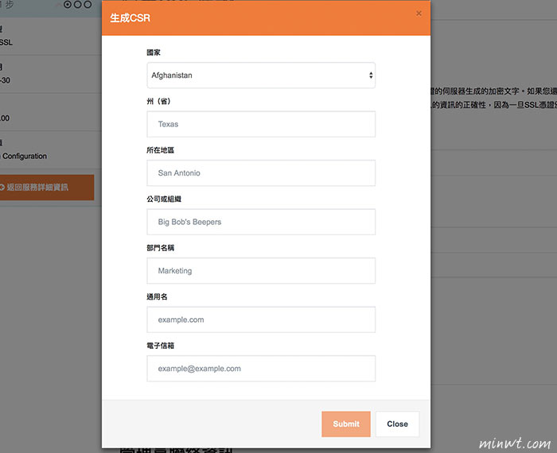Click the Close button in the dialog footer

[398, 424]
